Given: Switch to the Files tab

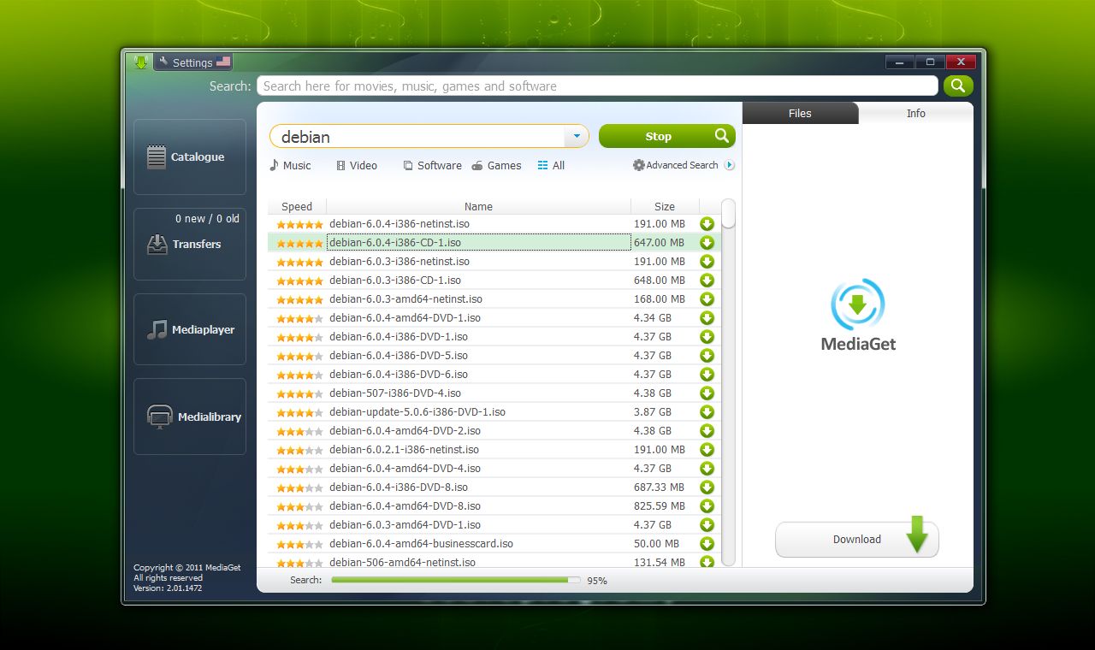Looking at the screenshot, I should pyautogui.click(x=800, y=113).
